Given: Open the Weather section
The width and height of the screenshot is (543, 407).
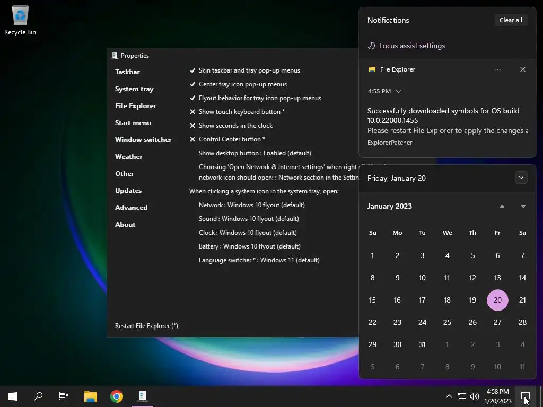Looking at the screenshot, I should (x=128, y=157).
